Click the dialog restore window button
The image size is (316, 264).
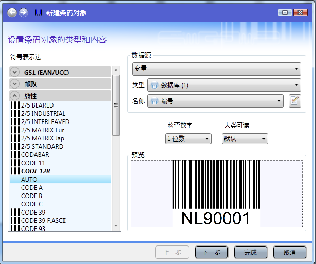tap(285, 13)
